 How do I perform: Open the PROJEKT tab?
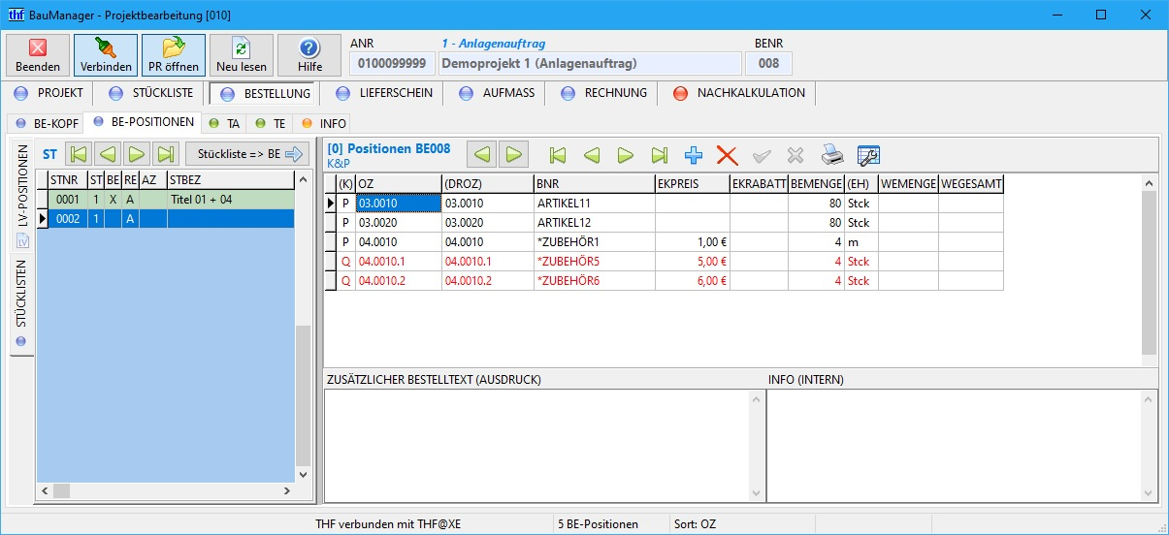[49, 93]
